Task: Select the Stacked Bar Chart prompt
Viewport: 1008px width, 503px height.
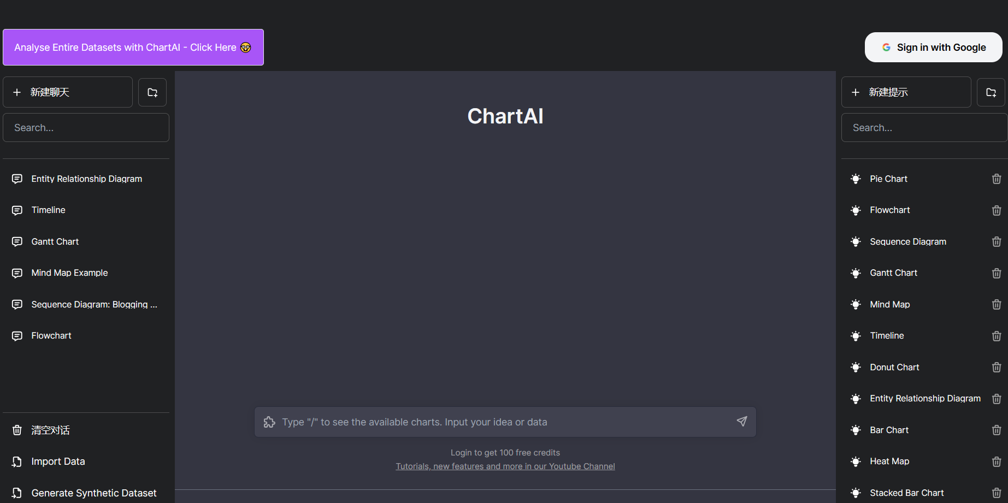Action: 906,492
